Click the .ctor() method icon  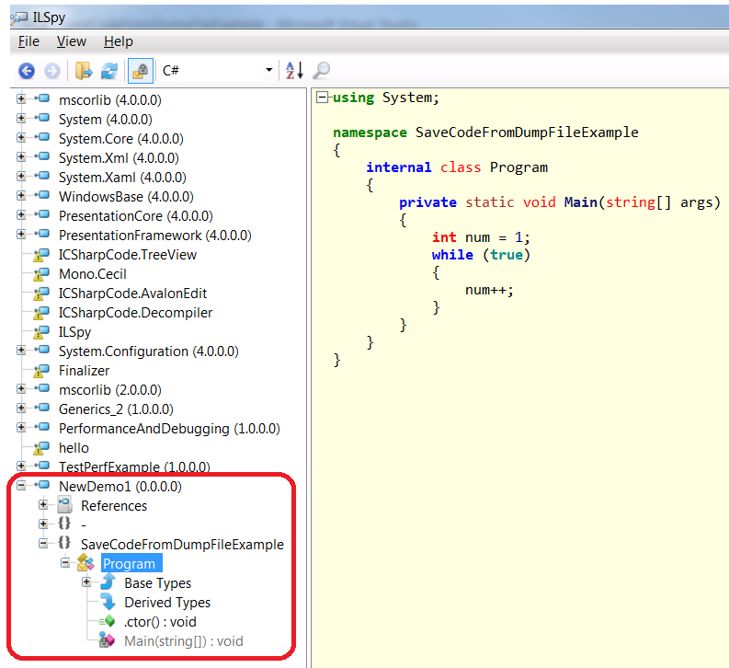tap(107, 621)
